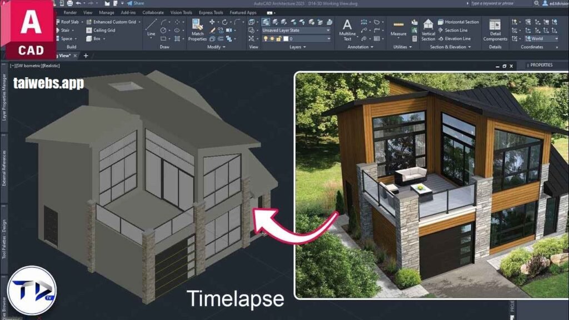Click the Share paper-plane icon

tap(129, 3)
